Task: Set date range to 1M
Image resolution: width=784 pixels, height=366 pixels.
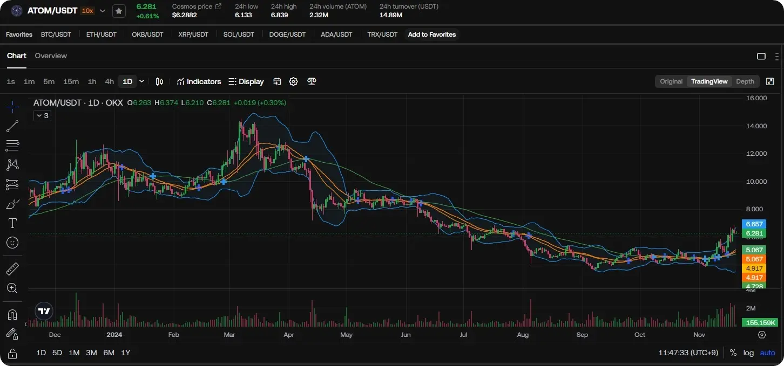Action: [x=74, y=353]
